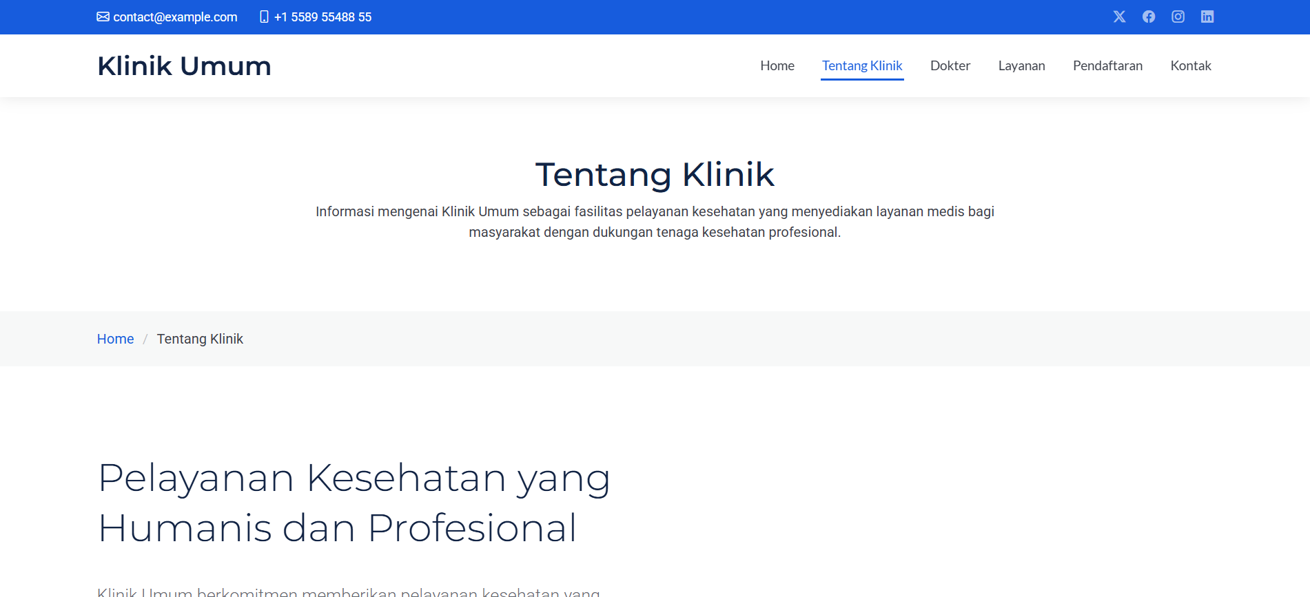Click the Tentang Klinik breadcrumb text

click(200, 339)
